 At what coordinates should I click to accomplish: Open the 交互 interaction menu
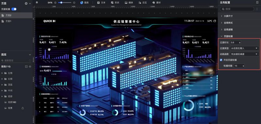coord(143,3)
